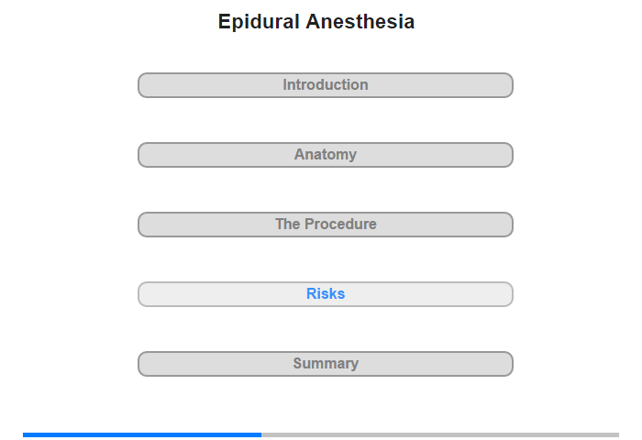Click the text "The Procedure"
The image size is (642, 440).
coord(326,225)
